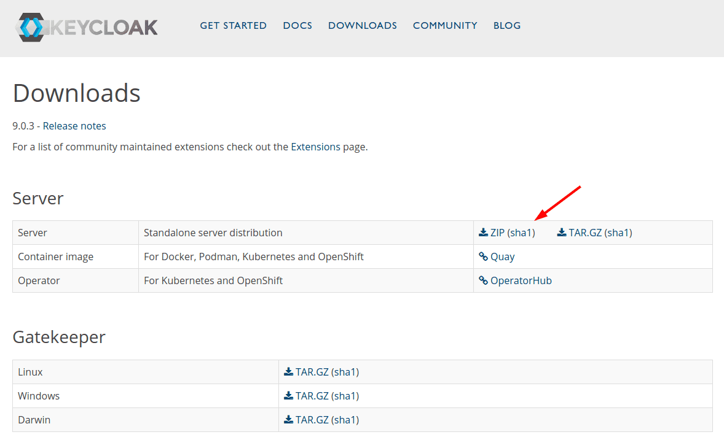Click the 'For Kubernetes and OpenShift' cell
724x440 pixels.
click(x=305, y=280)
